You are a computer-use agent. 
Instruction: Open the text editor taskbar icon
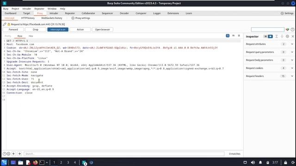click(28, 162)
